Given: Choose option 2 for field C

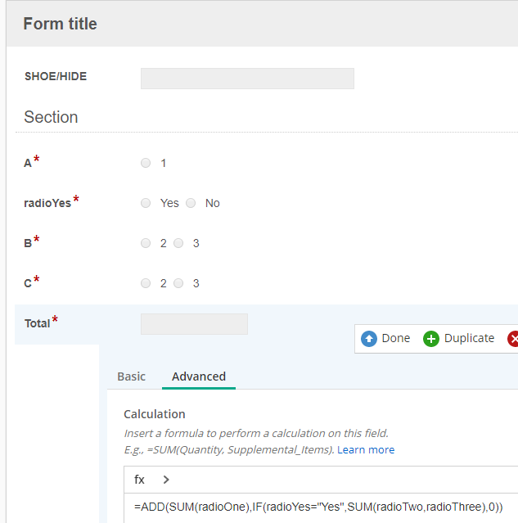Looking at the screenshot, I should [x=146, y=283].
